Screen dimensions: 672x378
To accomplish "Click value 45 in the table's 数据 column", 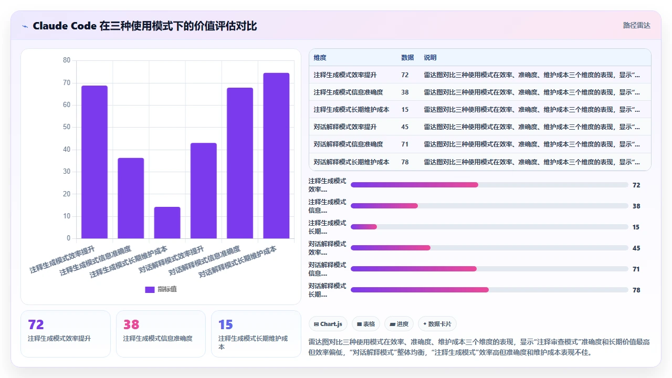I will point(405,127).
